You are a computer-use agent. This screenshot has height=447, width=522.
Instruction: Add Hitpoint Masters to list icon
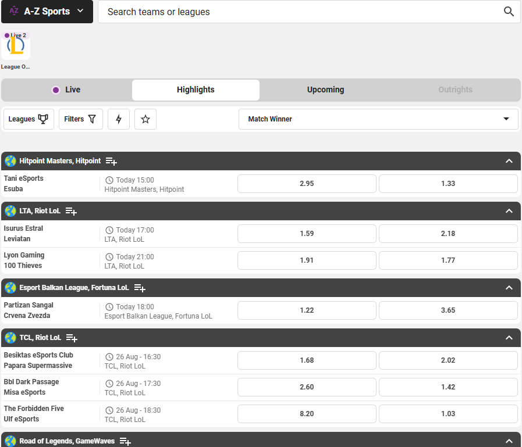(111, 162)
